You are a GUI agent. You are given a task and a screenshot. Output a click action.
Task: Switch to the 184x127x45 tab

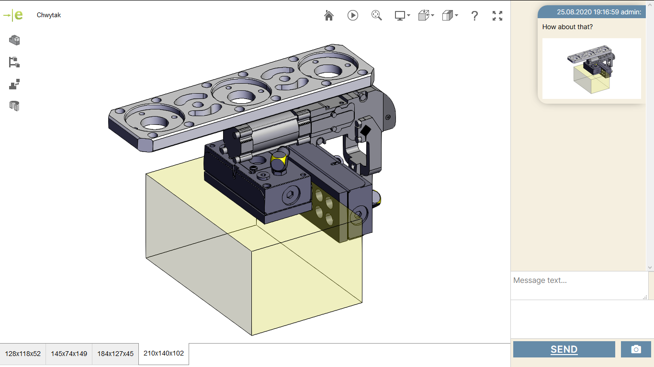pyautogui.click(x=115, y=354)
